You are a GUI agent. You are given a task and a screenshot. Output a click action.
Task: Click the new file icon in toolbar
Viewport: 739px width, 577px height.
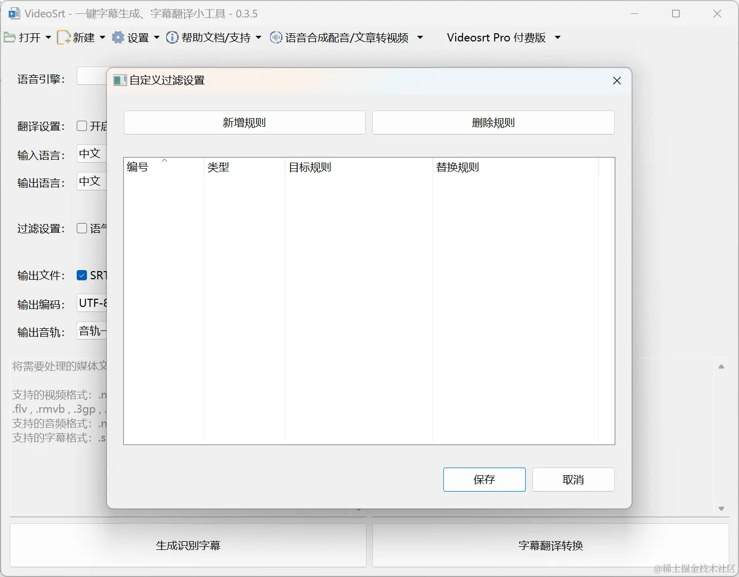point(63,37)
